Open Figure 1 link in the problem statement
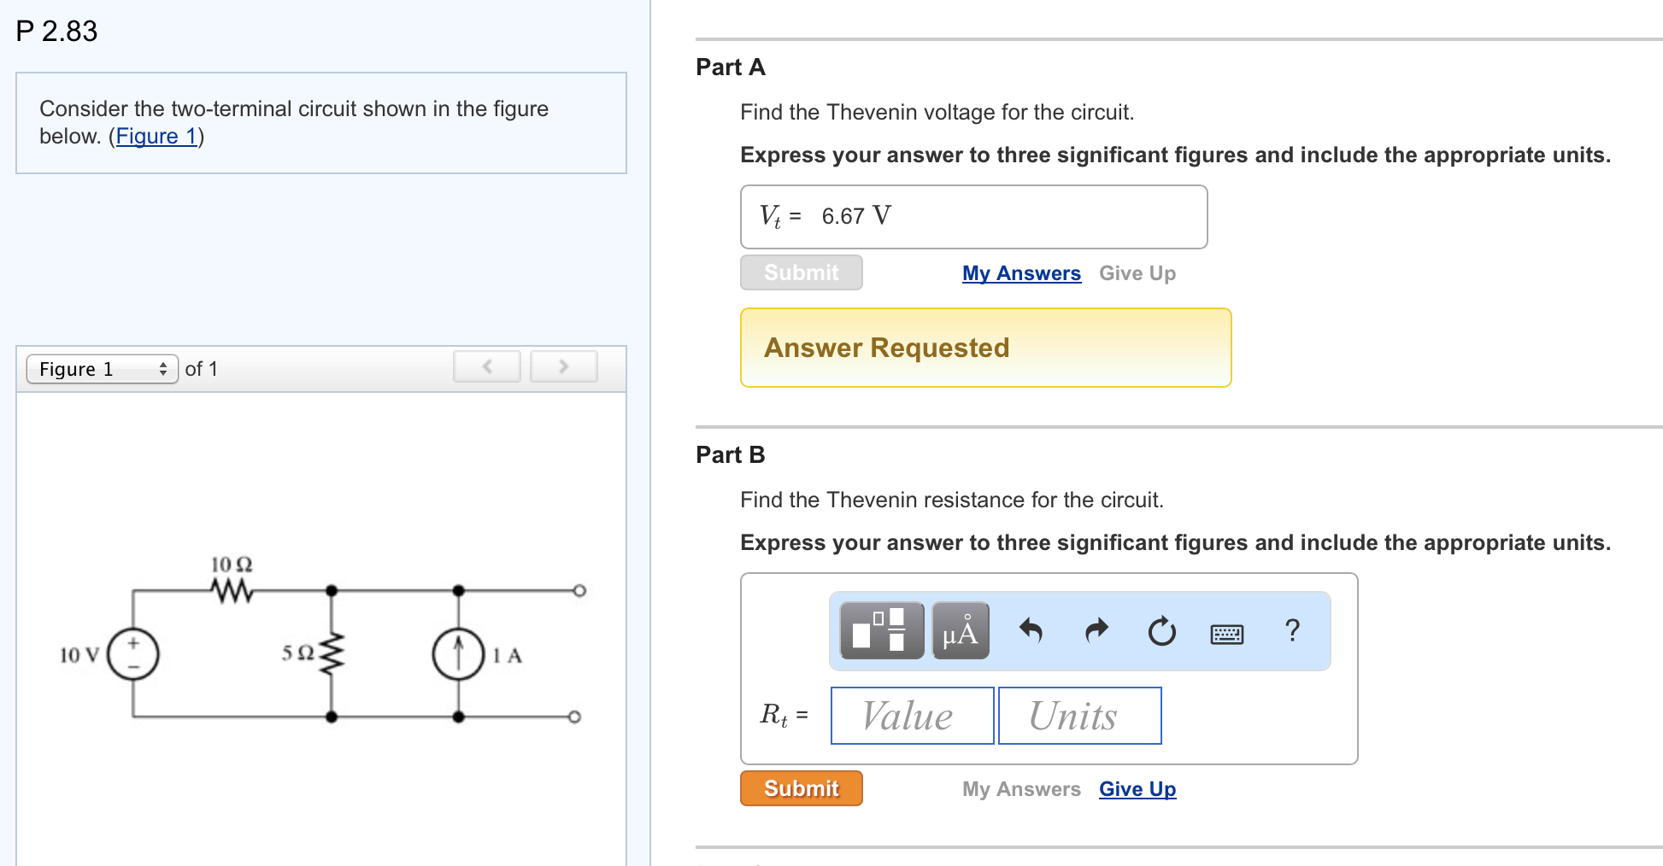The height and width of the screenshot is (866, 1663). [156, 135]
